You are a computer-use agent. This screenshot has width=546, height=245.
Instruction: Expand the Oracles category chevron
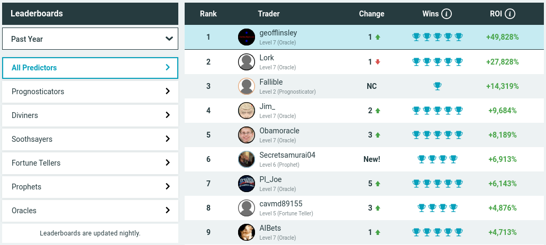point(168,210)
